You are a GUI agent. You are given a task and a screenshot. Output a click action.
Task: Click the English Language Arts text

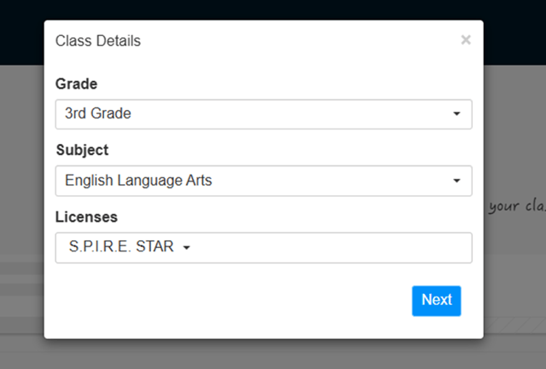click(x=138, y=181)
